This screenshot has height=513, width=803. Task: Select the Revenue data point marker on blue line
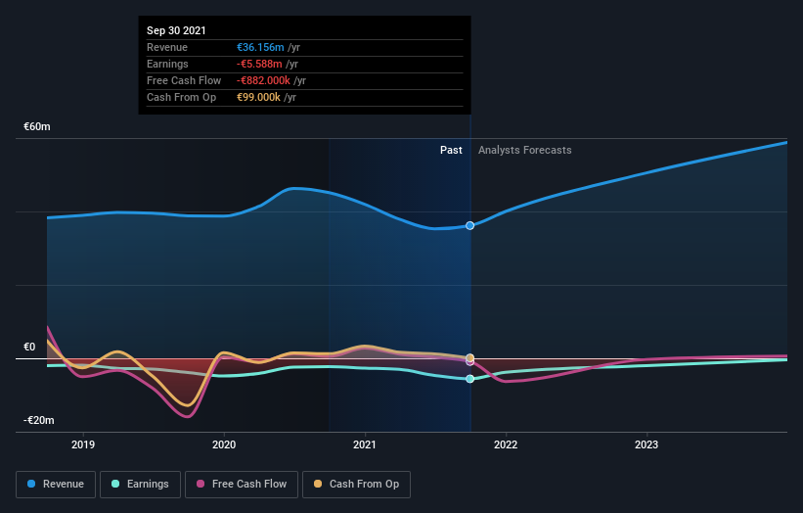tap(470, 225)
